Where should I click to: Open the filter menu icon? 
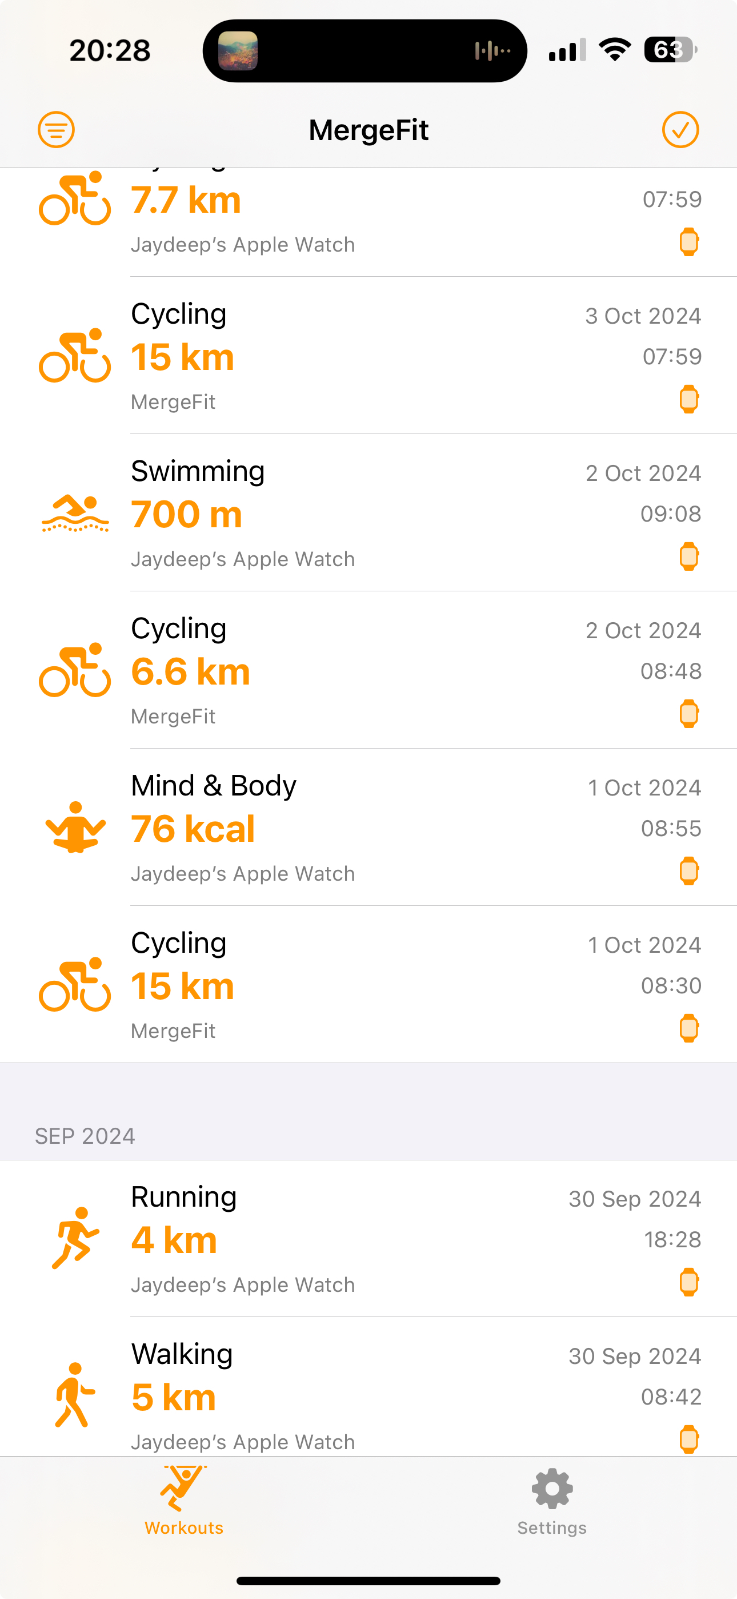(57, 130)
